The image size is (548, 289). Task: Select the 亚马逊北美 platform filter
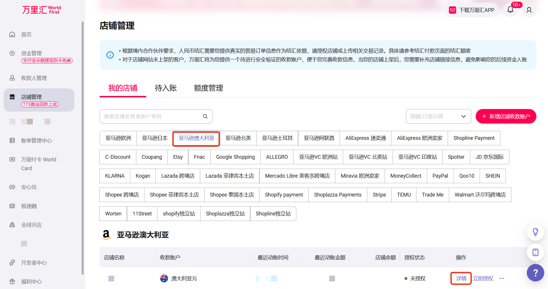coord(238,138)
